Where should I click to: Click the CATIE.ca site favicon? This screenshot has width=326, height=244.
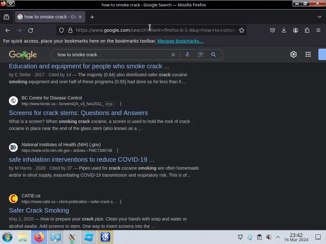tap(13, 199)
